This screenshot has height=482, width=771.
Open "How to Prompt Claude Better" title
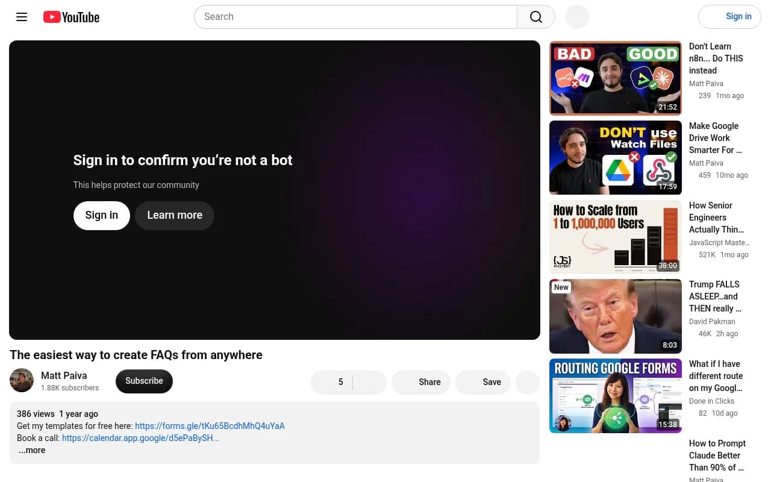pyautogui.click(x=717, y=455)
